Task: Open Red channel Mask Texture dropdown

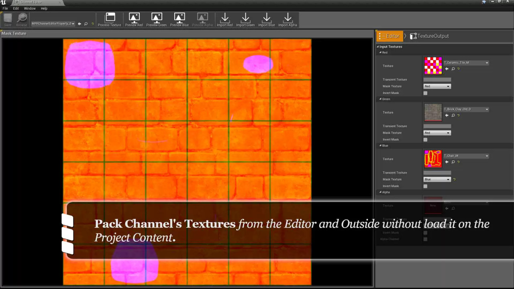Action: click(437, 86)
